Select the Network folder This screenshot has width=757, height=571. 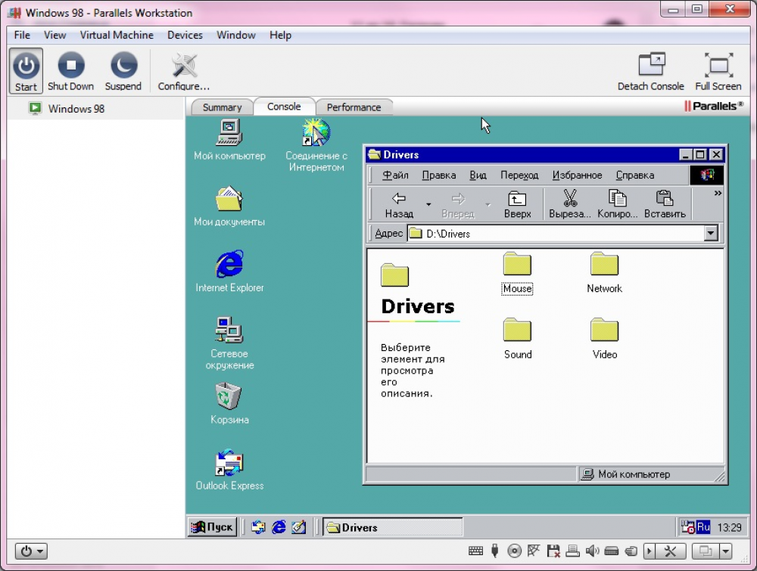pos(604,274)
